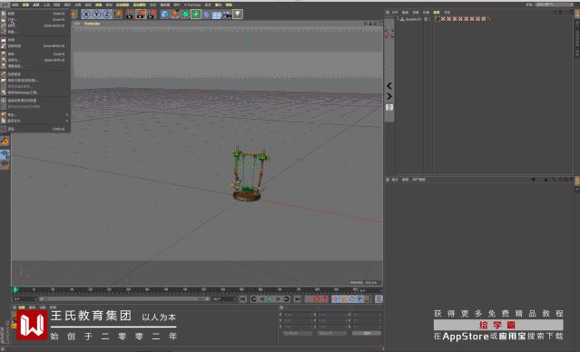Open the blue deformer objects icon

[206, 15]
